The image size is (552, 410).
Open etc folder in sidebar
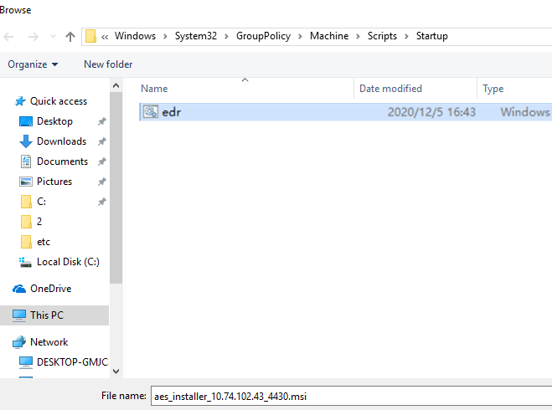(44, 242)
